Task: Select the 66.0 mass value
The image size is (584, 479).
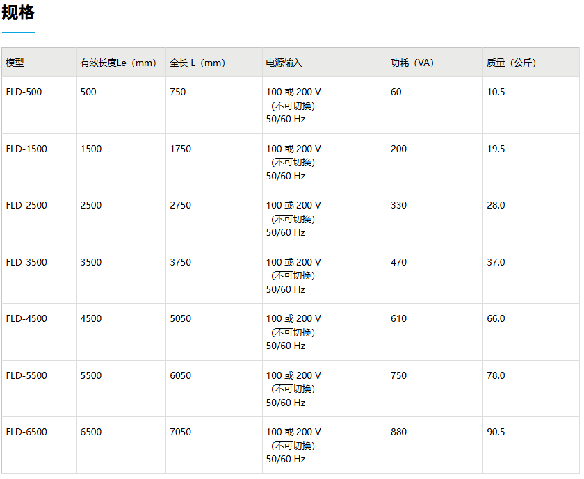Action: tap(496, 318)
